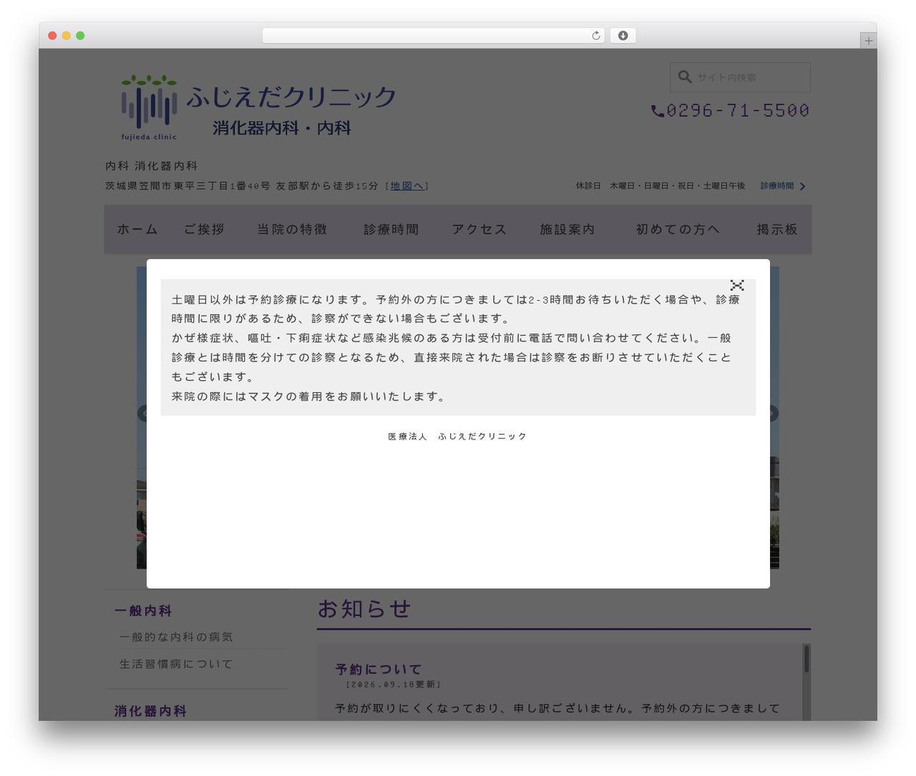Click the phone number 0296-71-5500

point(738,110)
